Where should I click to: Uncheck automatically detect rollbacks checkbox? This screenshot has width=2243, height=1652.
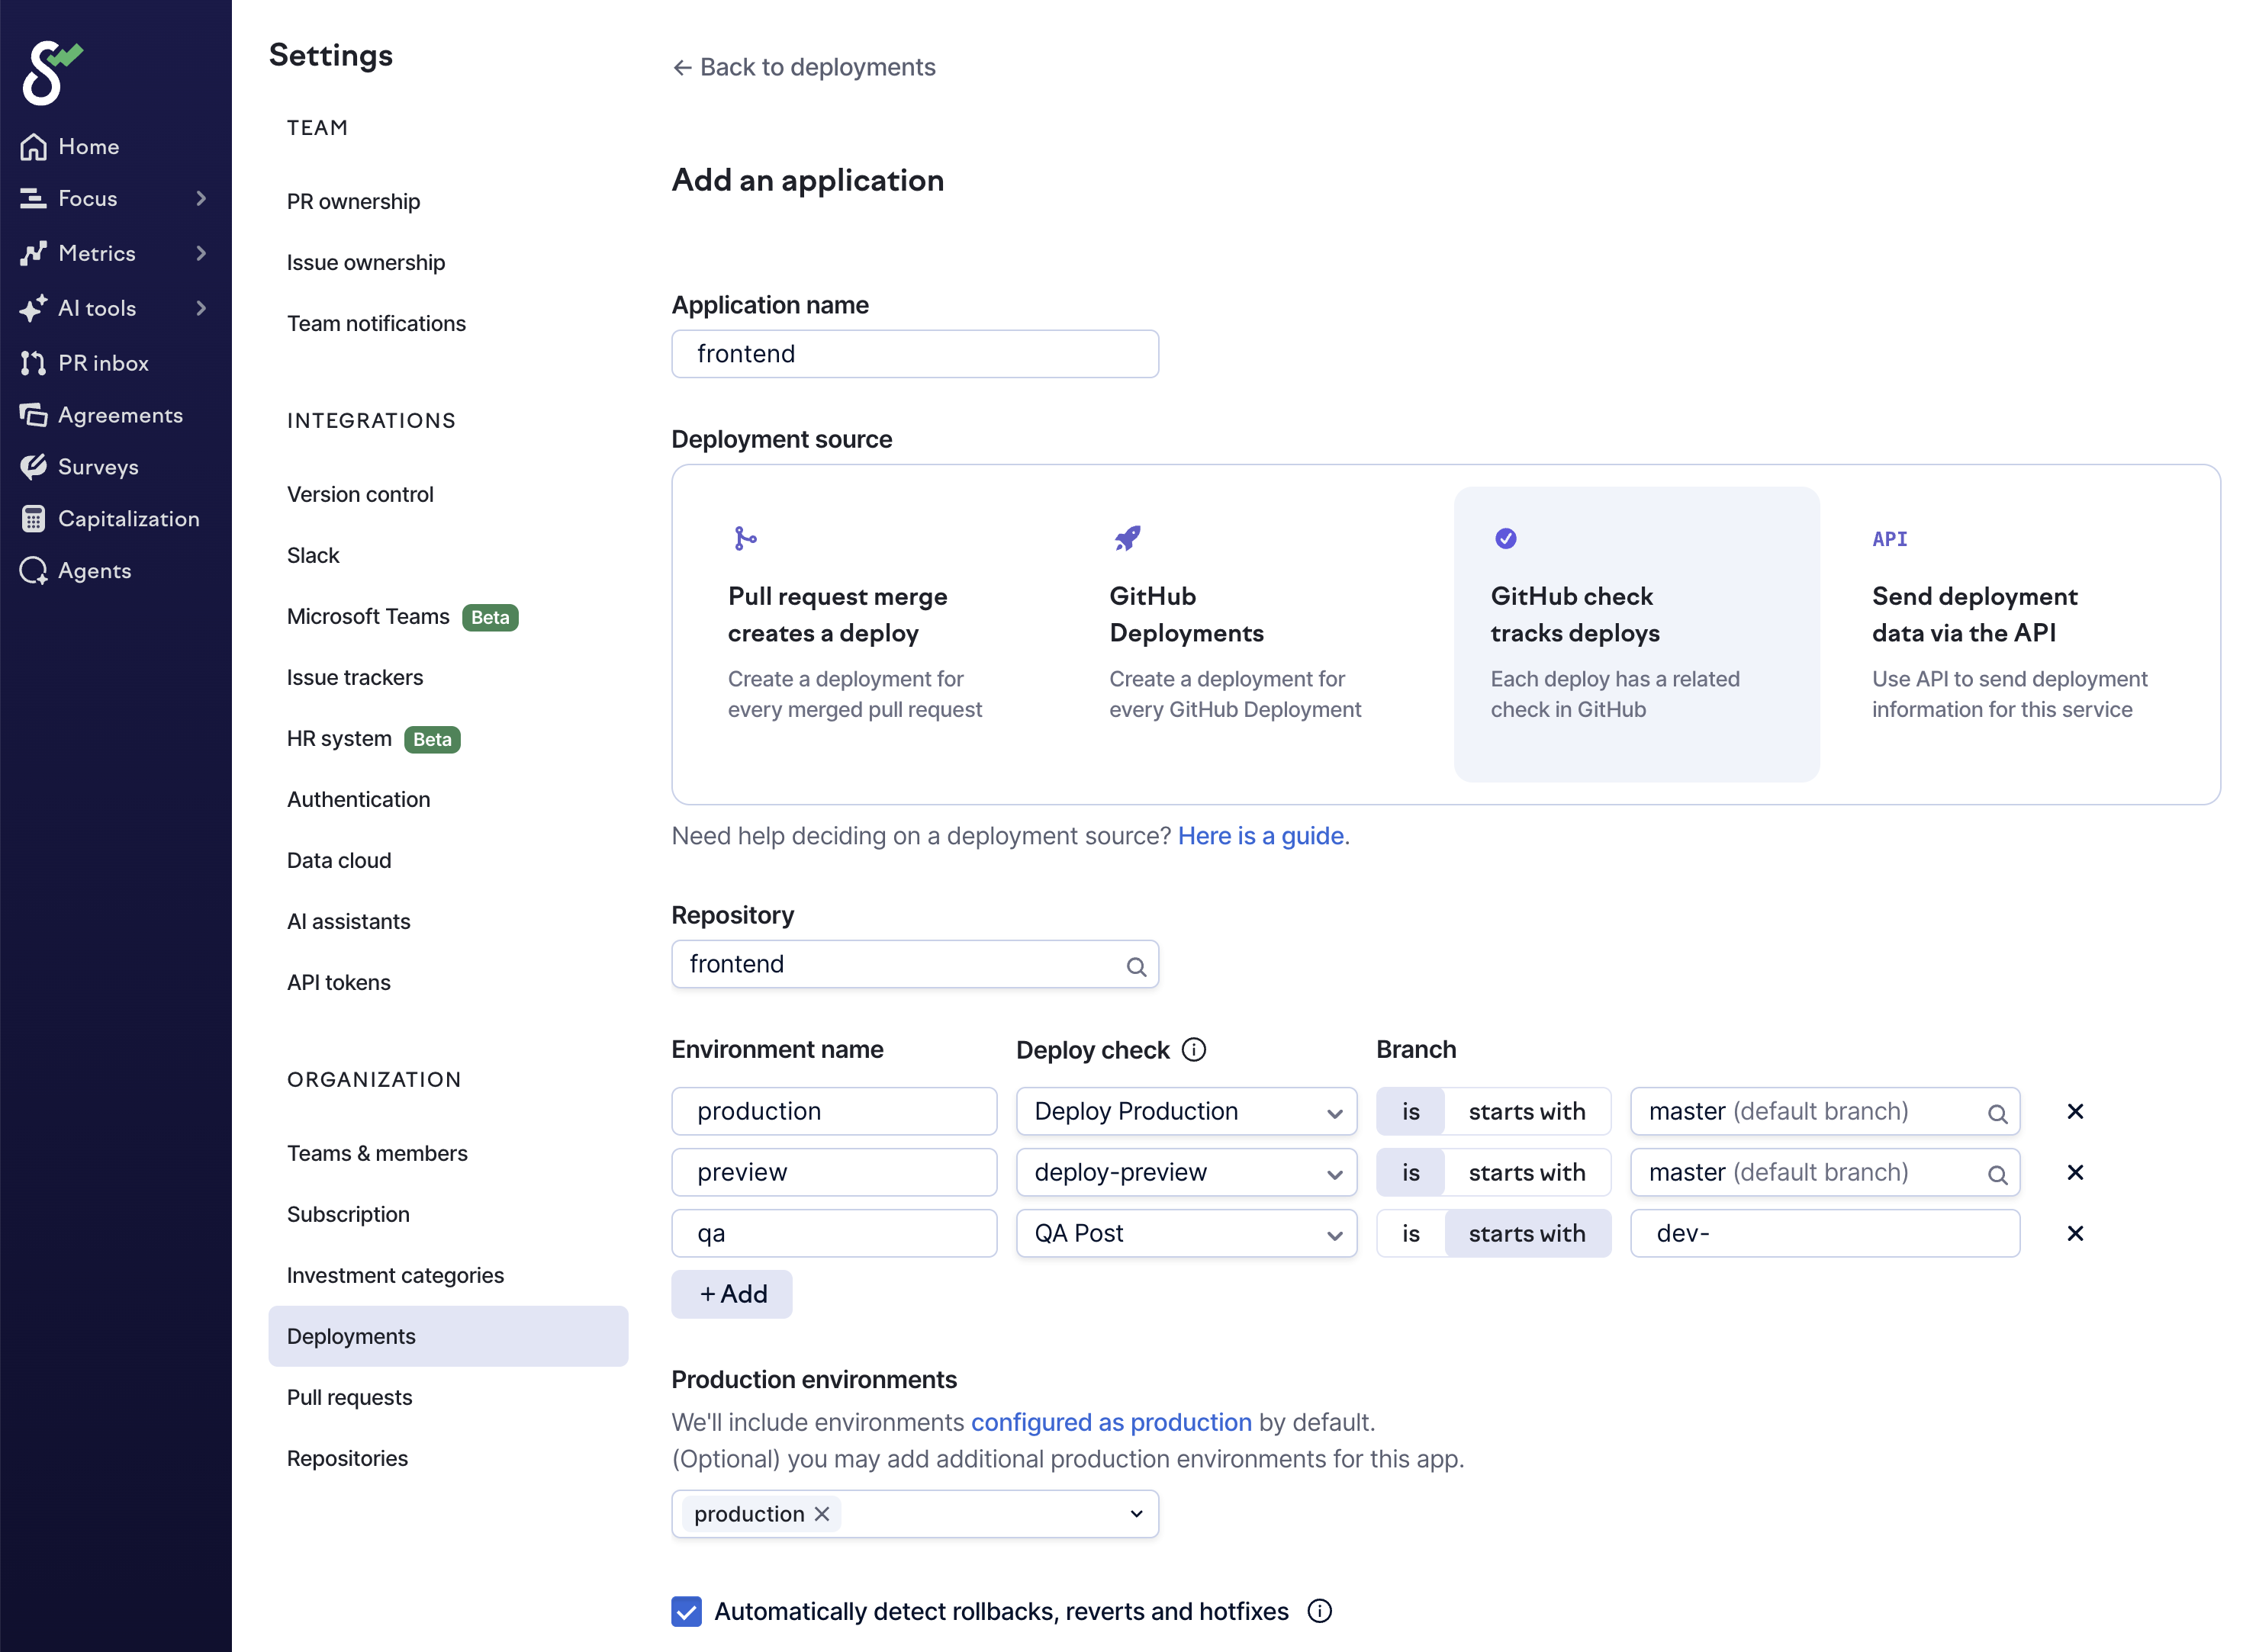click(686, 1611)
